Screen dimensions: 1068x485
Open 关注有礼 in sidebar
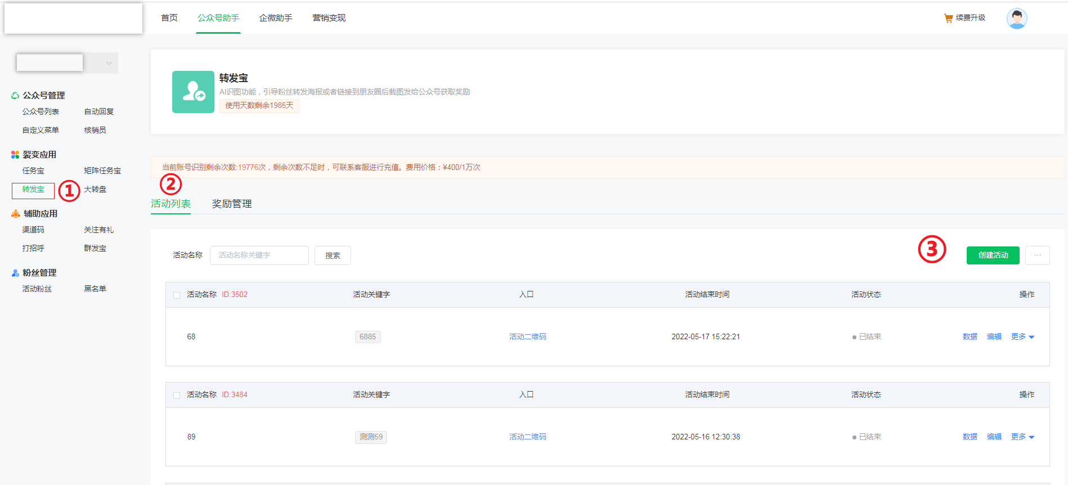(99, 230)
